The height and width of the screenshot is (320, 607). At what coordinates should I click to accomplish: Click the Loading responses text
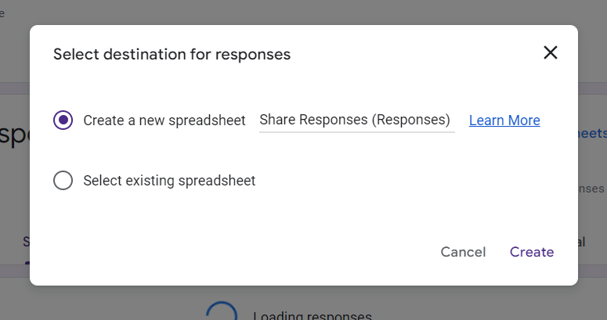point(312,315)
